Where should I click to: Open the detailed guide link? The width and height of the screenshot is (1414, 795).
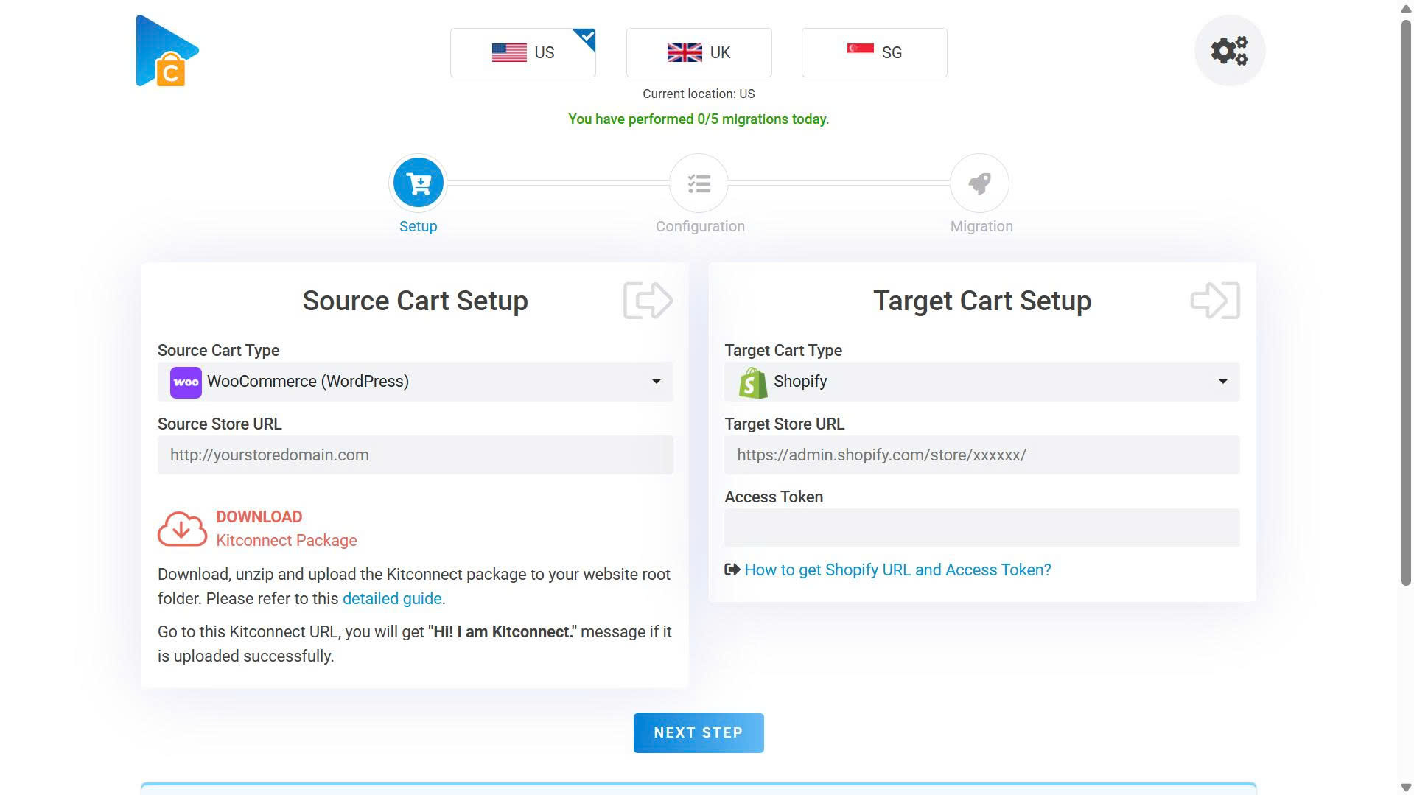pyautogui.click(x=391, y=598)
